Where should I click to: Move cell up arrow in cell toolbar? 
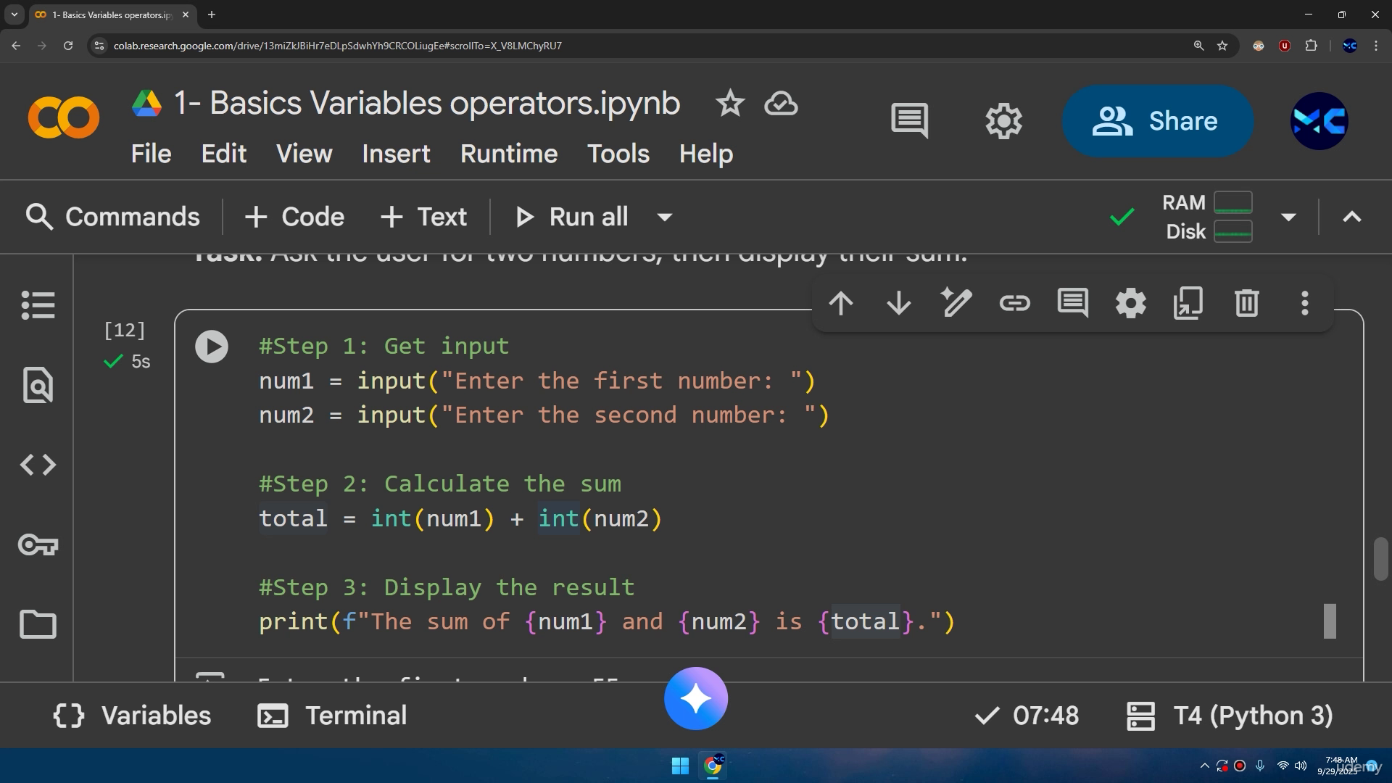(x=841, y=303)
